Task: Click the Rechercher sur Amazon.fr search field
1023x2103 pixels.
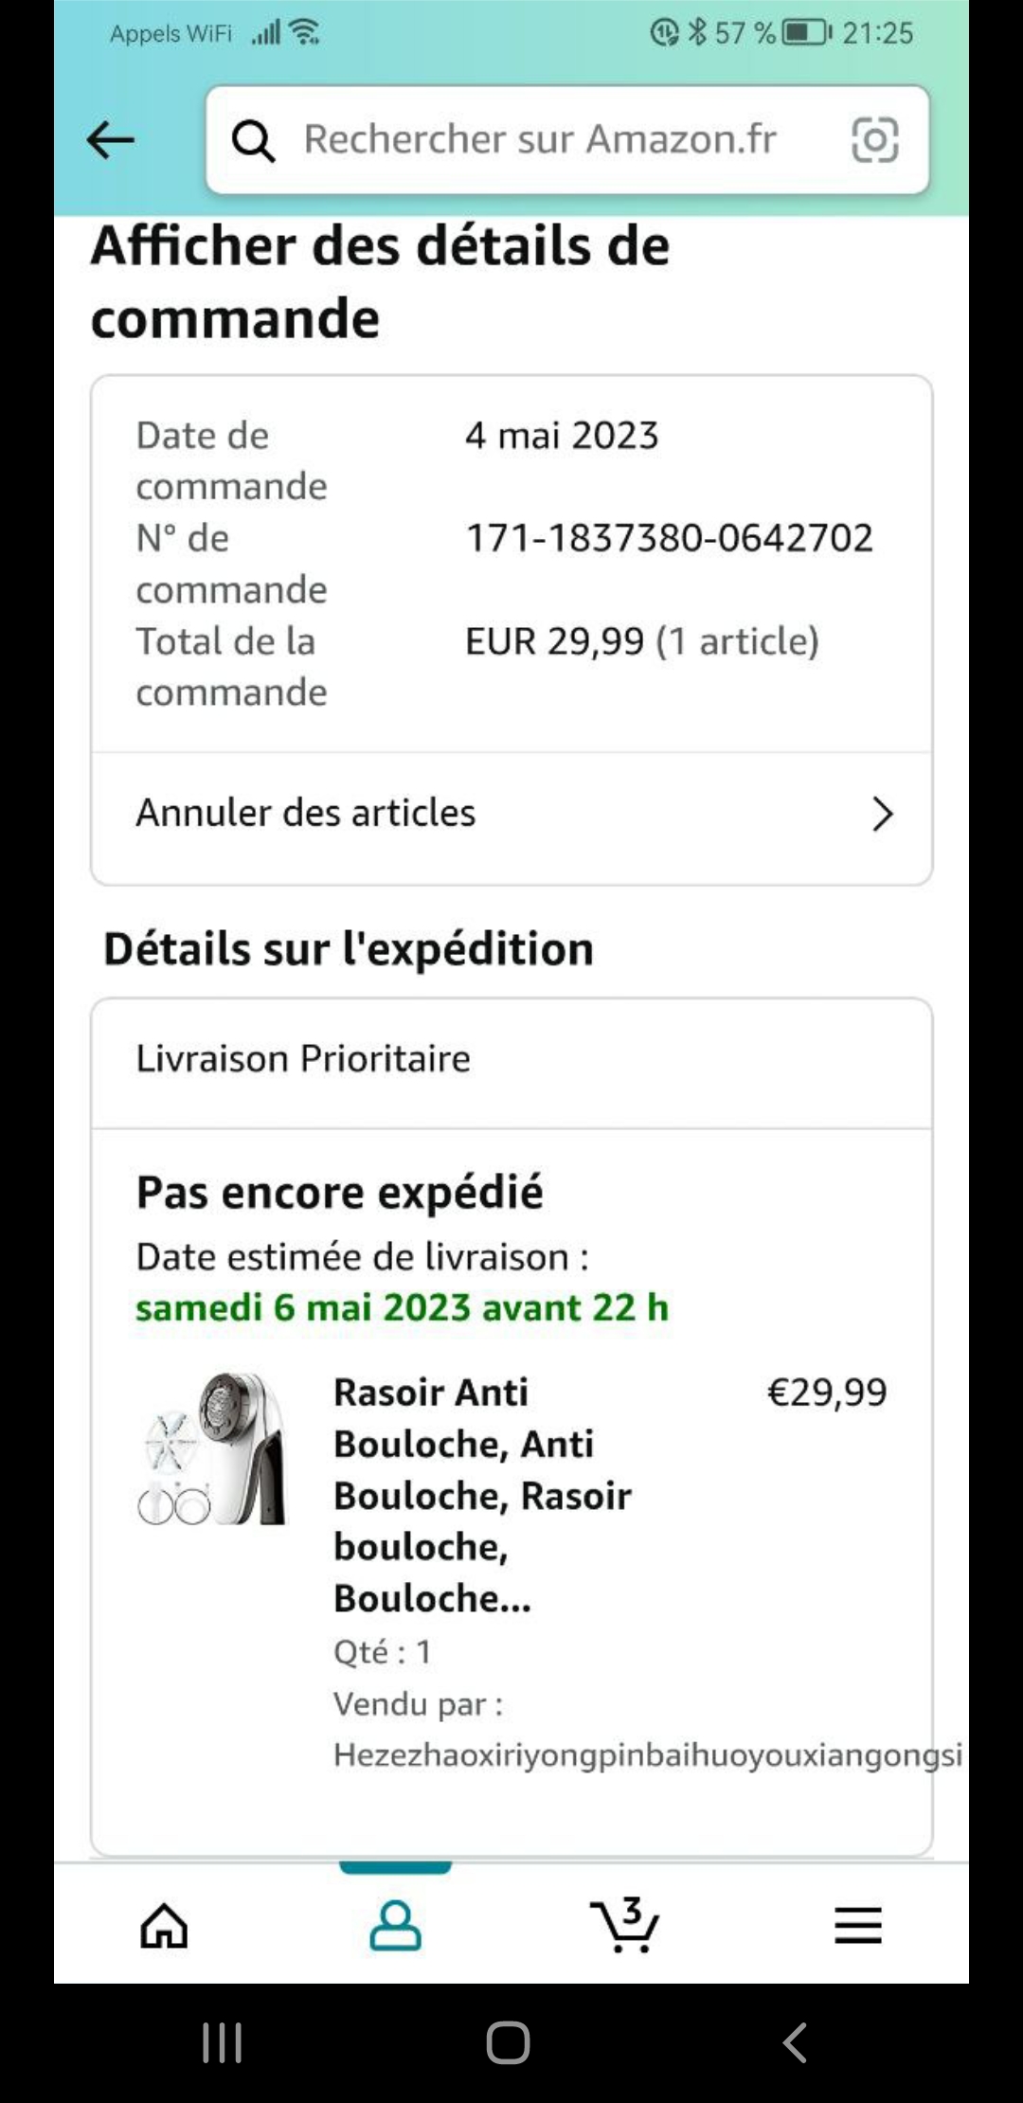Action: pos(567,140)
